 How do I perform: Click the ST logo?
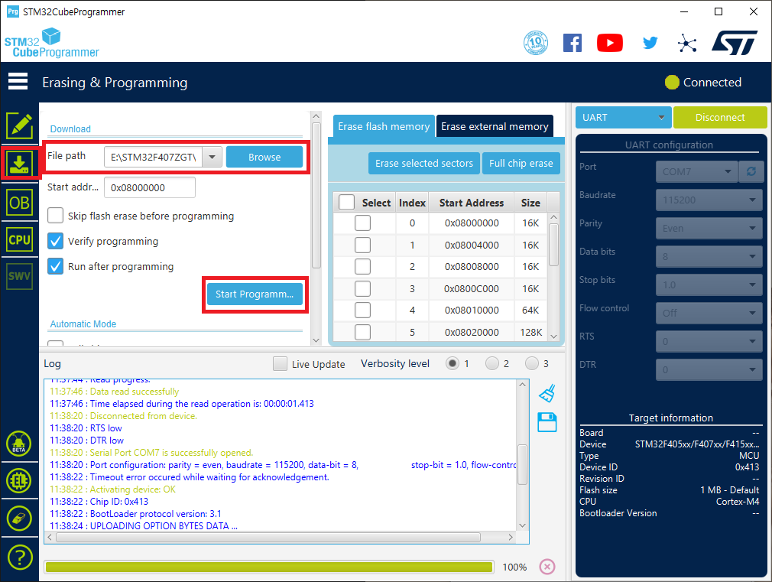pyautogui.click(x=734, y=43)
